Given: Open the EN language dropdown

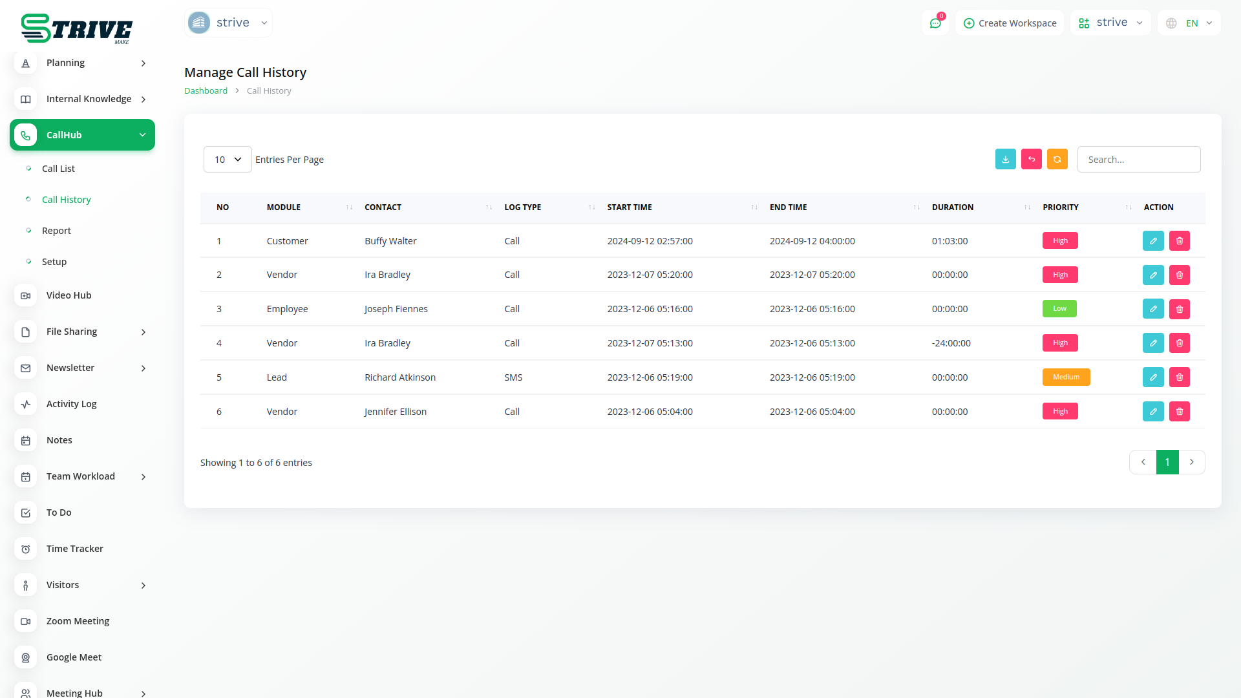Looking at the screenshot, I should point(1190,23).
